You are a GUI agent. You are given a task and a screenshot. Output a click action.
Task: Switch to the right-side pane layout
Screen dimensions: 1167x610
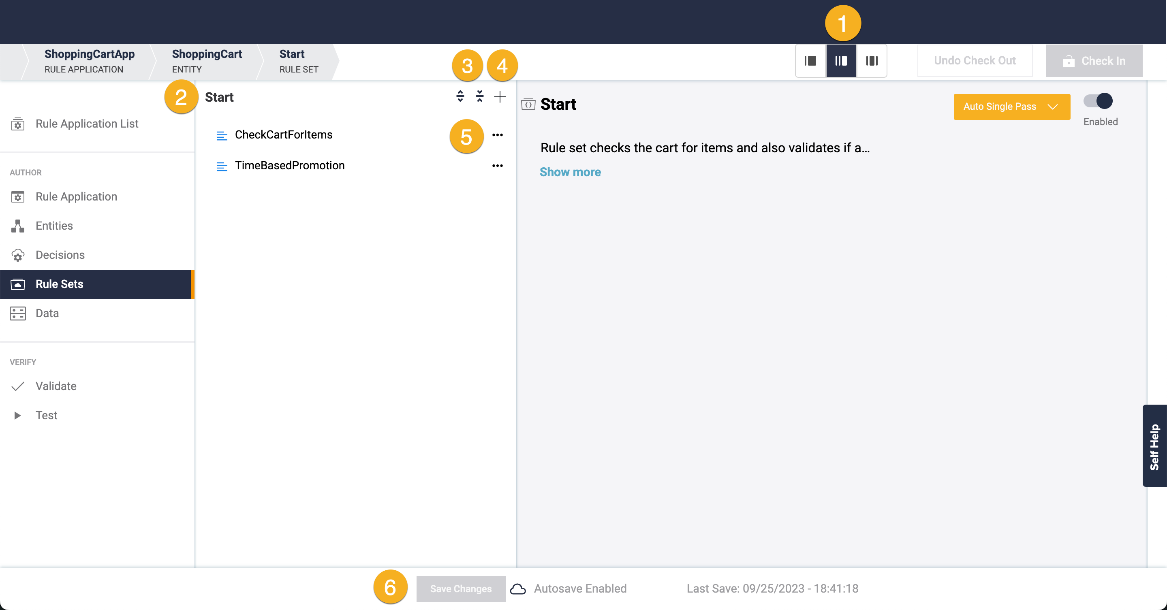point(872,61)
